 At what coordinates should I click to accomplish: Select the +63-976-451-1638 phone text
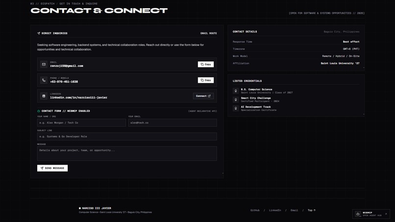pyautogui.click(x=64, y=82)
